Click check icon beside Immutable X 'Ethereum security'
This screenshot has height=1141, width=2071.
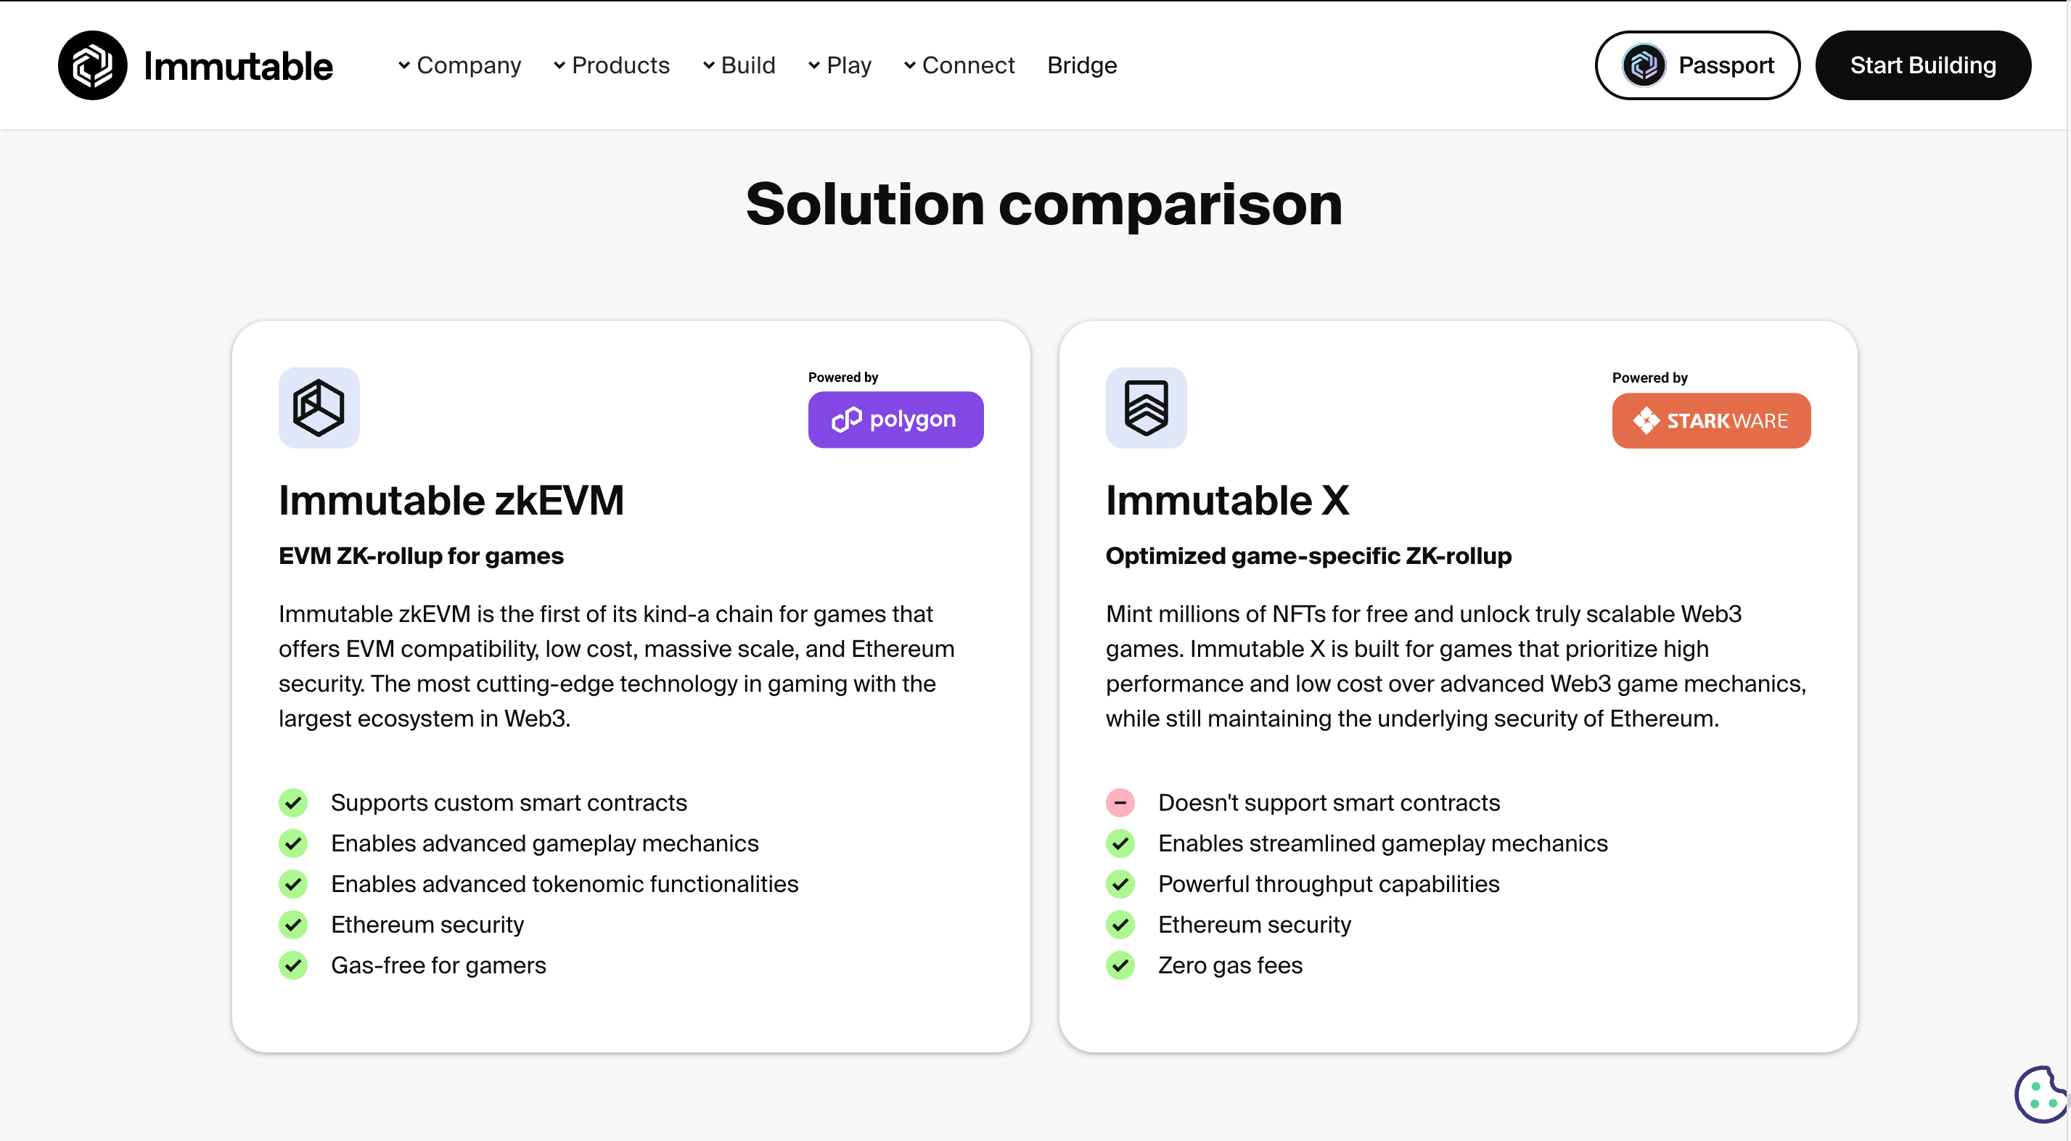pyautogui.click(x=1120, y=925)
